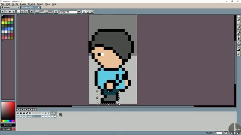Screen dimensions: 241x135
Task: Go to the next frame
Action: [x=31, y=109]
